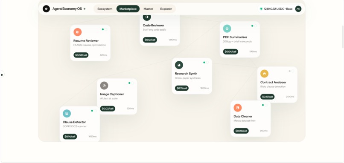Toggle the Clause Detector status switch
The width and height of the screenshot is (344, 163).
[x=93, y=111]
